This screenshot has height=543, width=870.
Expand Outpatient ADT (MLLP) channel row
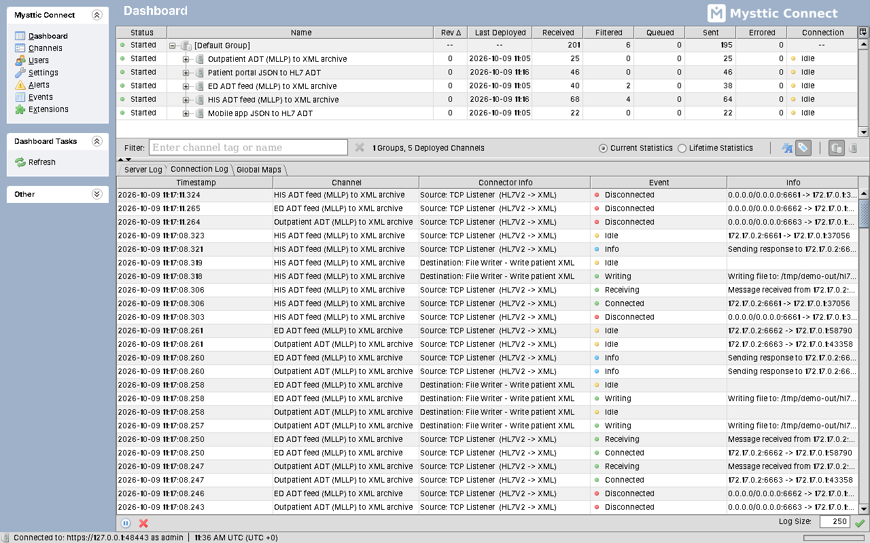click(186, 59)
